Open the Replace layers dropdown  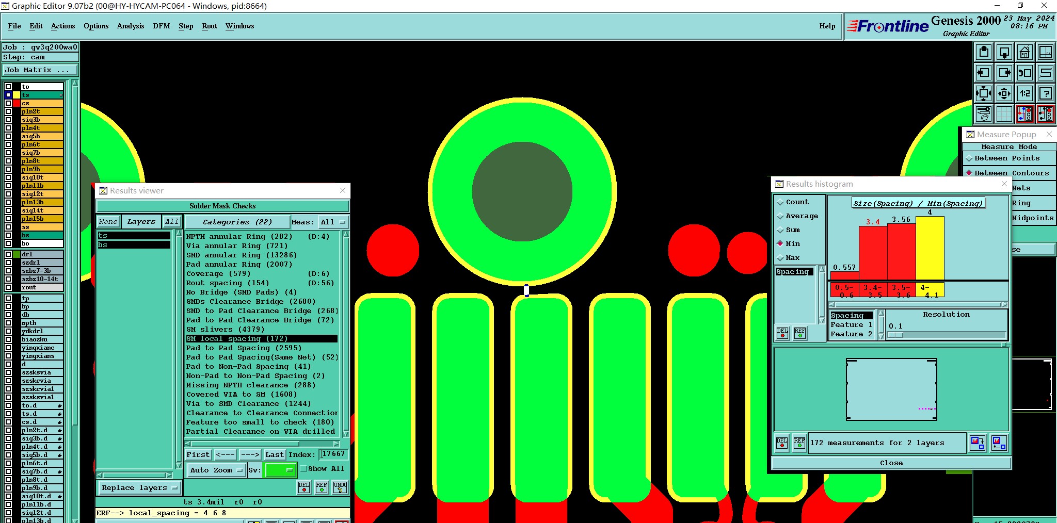(139, 487)
